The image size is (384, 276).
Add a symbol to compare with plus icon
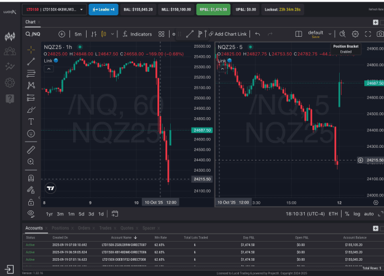pos(61,34)
